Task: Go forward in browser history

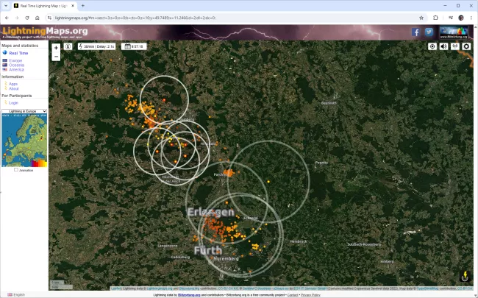Action: click(x=17, y=18)
